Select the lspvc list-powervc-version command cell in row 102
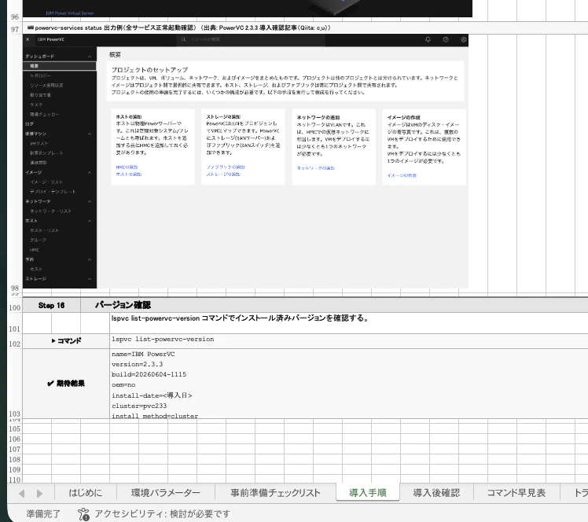 [349, 341]
